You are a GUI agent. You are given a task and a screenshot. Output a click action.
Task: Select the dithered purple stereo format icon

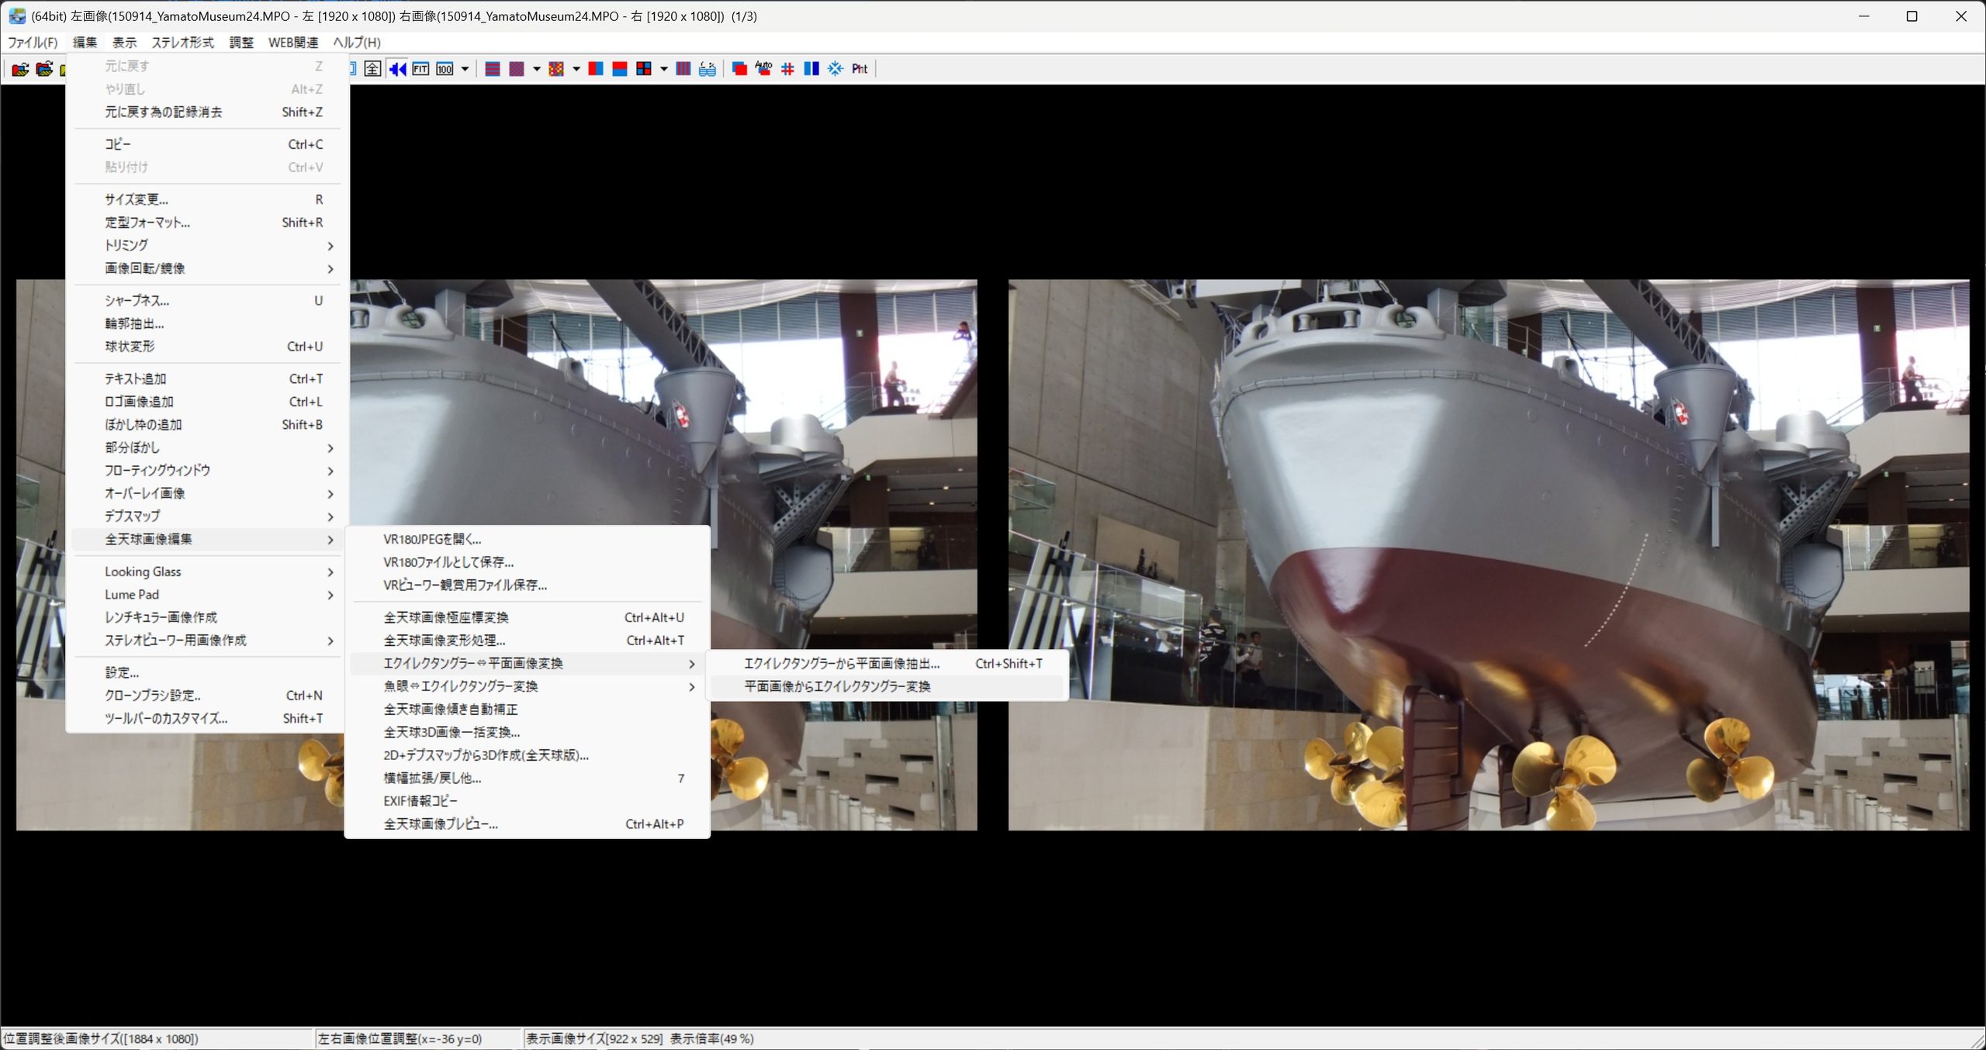(x=517, y=69)
